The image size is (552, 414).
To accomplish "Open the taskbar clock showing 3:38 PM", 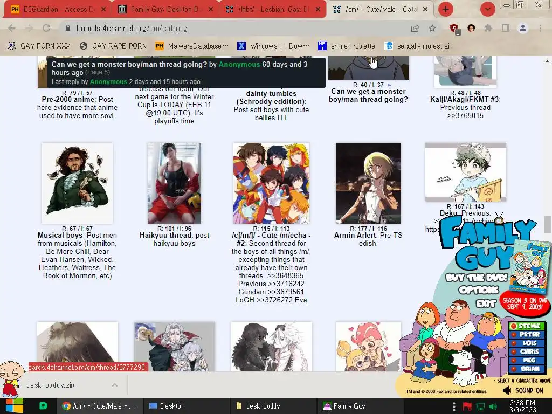I will click(523, 406).
